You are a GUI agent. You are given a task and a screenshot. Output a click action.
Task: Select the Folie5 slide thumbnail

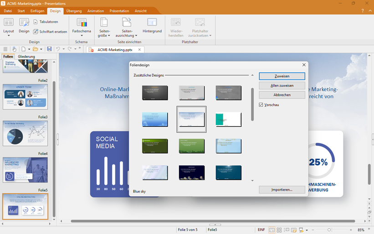tap(26, 207)
